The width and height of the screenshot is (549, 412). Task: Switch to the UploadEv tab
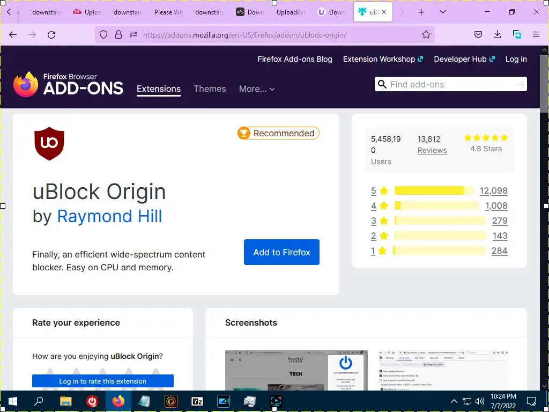(x=291, y=12)
